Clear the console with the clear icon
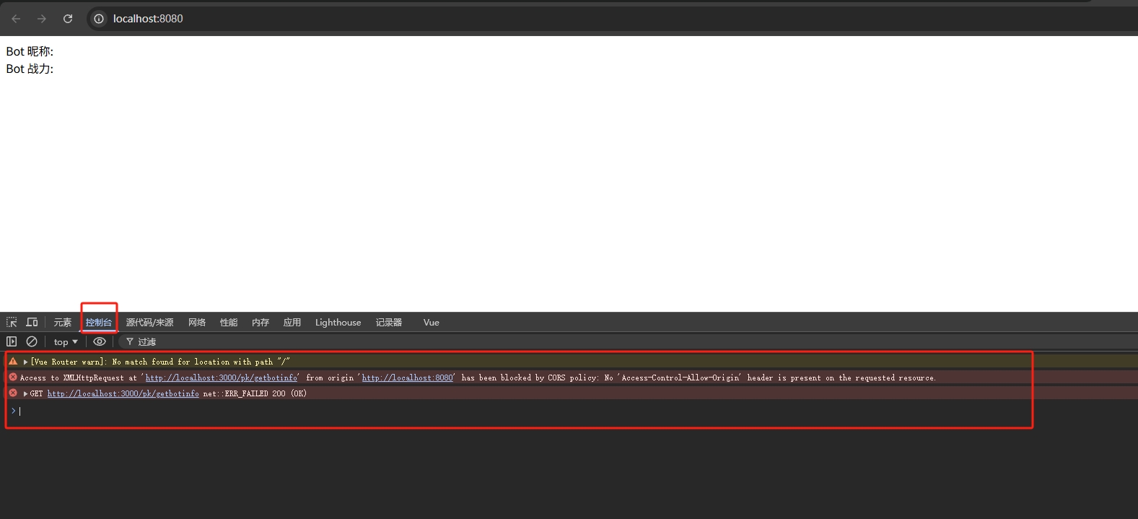 [32, 341]
